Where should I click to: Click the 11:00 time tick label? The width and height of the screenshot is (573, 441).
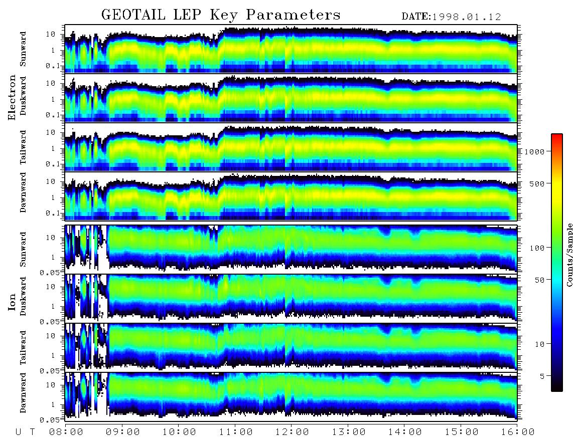pyautogui.click(x=236, y=432)
